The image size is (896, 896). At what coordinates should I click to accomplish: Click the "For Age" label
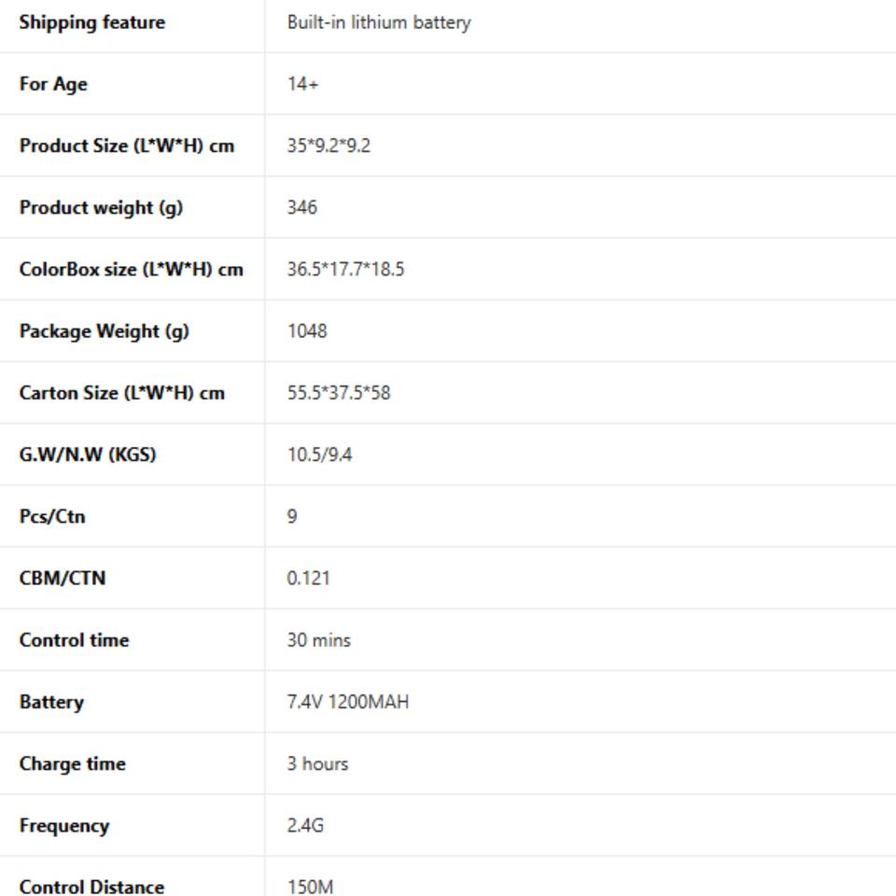[53, 84]
